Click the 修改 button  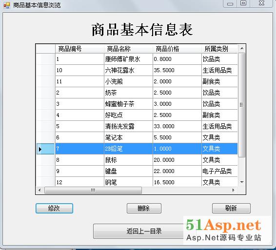pyautogui.click(x=54, y=209)
